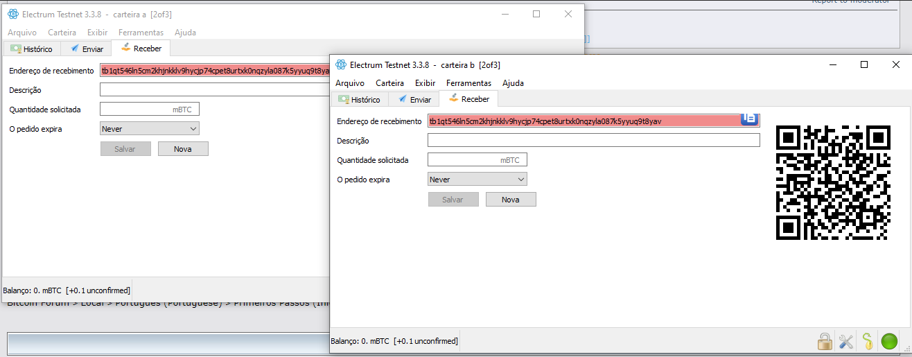Click Electrum logo icon in carteira b title bar

click(x=340, y=64)
